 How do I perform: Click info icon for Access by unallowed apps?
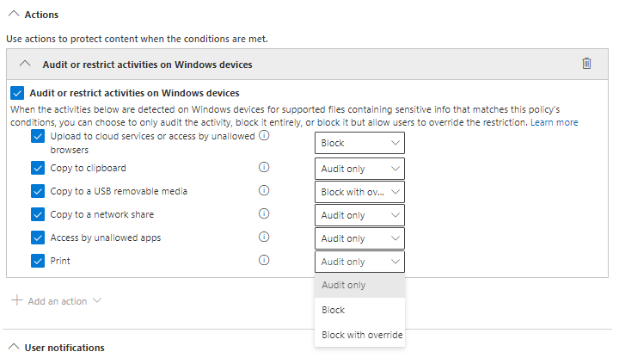pyautogui.click(x=265, y=238)
